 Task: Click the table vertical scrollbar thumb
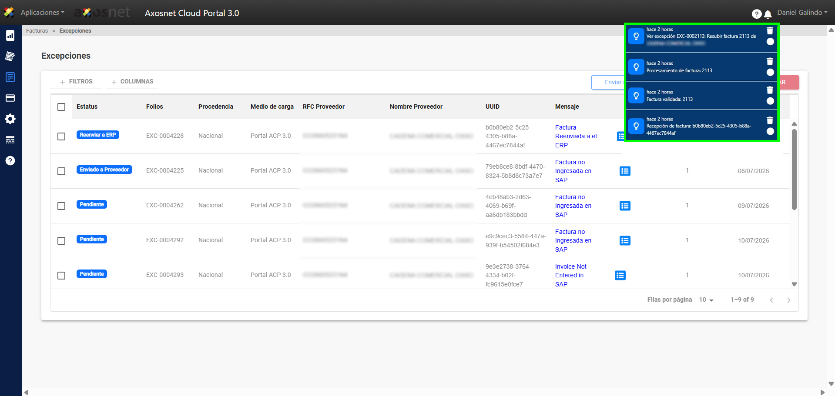point(794,170)
